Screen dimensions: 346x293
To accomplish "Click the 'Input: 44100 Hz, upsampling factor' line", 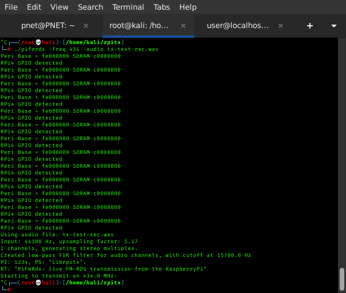I will coord(69,241).
